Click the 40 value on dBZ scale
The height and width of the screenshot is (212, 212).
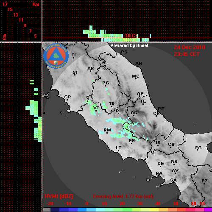158,204
